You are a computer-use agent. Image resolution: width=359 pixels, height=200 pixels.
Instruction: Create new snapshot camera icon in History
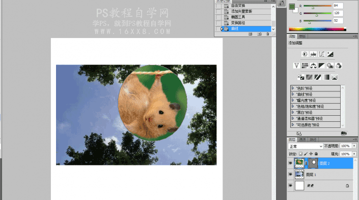point(259,34)
